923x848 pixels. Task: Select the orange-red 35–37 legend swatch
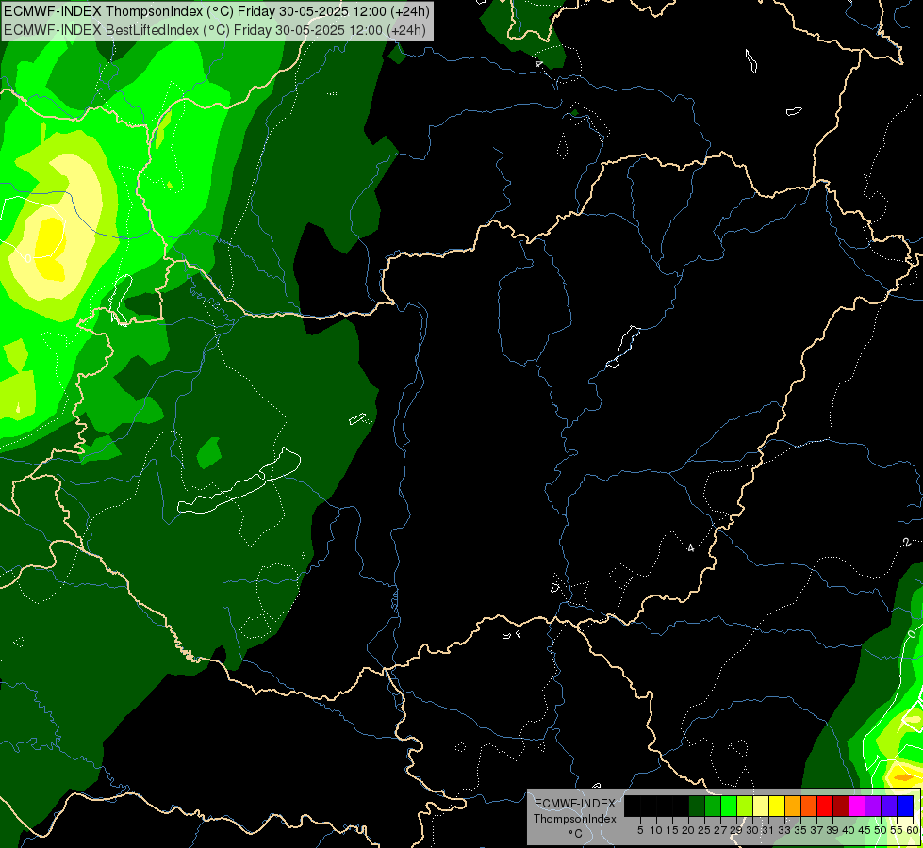coord(809,807)
